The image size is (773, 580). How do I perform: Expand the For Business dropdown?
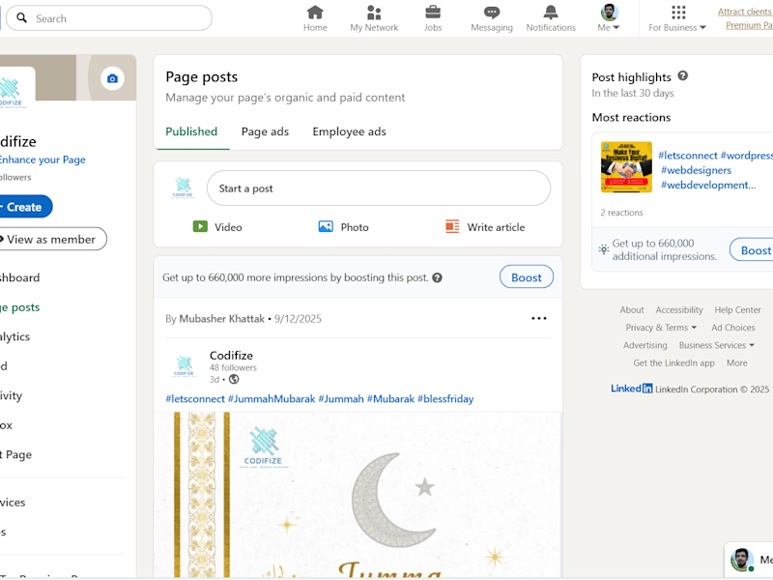point(677,18)
